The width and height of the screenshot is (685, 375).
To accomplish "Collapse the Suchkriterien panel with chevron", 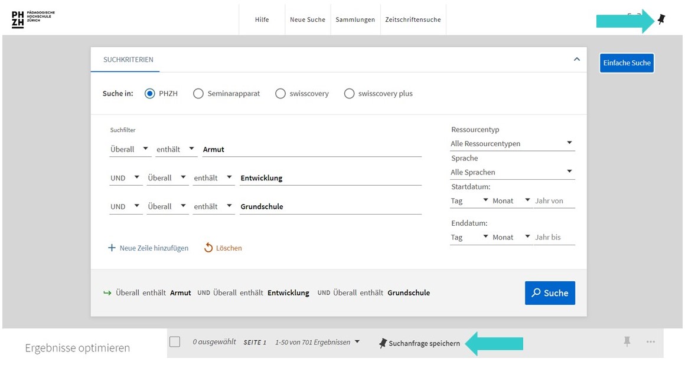I will [576, 60].
